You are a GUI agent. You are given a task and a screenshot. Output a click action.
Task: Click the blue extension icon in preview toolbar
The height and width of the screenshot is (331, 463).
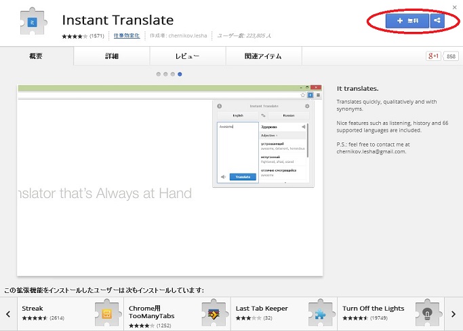310,95
